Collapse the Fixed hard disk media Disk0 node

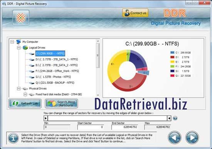pyautogui.click(x=25, y=95)
